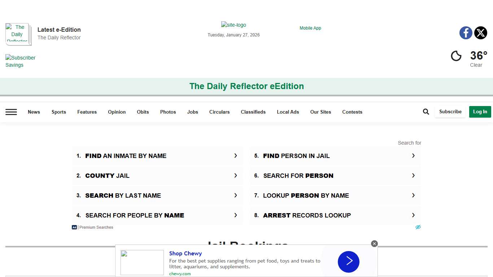Switch to the Sports section

point(58,112)
